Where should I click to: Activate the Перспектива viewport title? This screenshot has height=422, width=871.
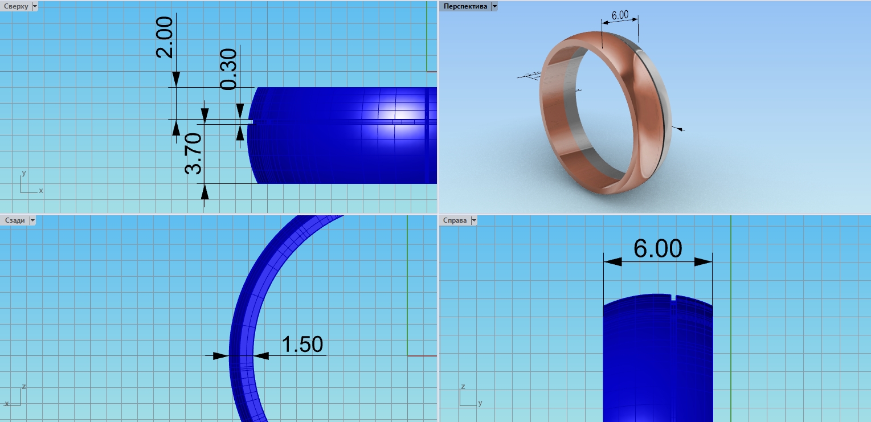[x=465, y=6]
